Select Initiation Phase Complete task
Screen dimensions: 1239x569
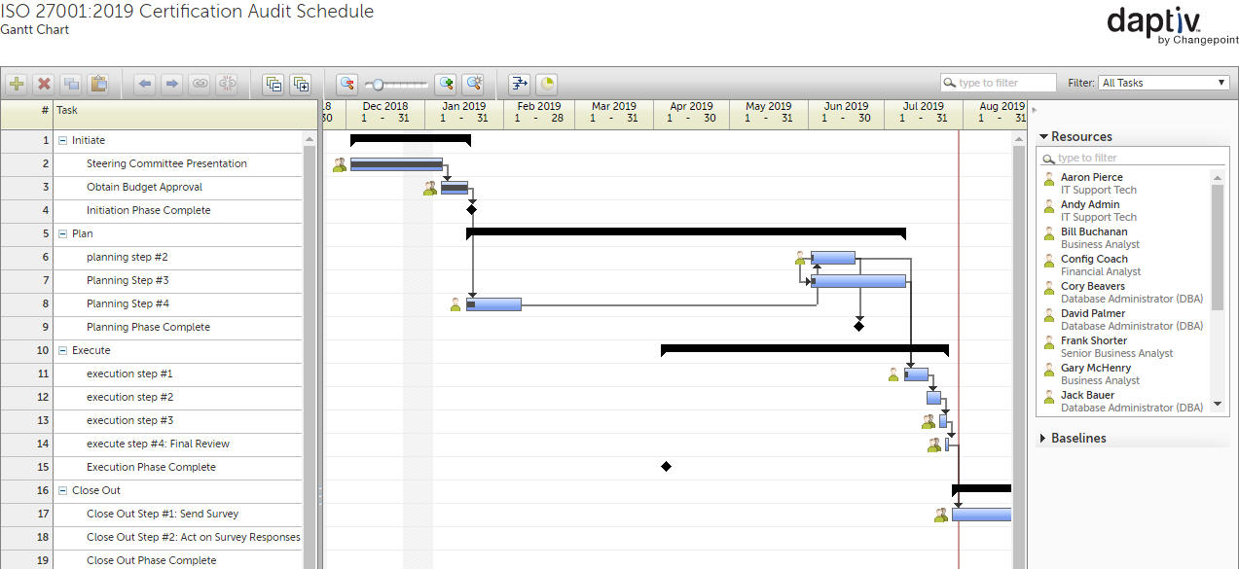click(148, 210)
